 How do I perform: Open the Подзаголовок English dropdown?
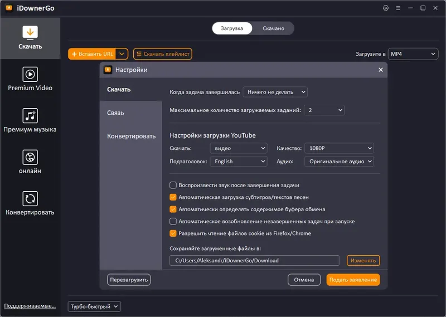pos(239,162)
